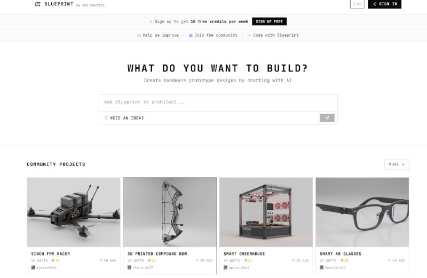The height and width of the screenshot is (278, 427).
Task: Click the Sign In button
Action: coord(384,4)
